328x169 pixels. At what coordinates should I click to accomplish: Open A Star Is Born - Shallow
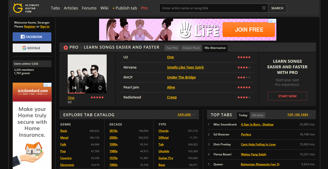point(257,124)
